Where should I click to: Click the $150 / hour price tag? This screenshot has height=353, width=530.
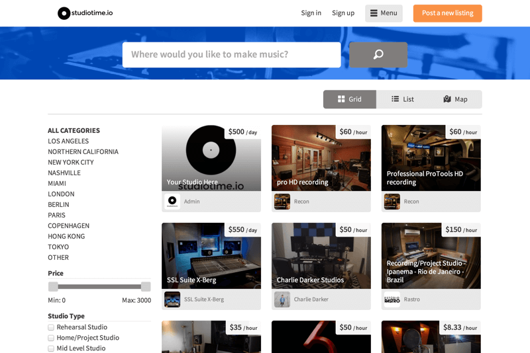click(x=461, y=229)
